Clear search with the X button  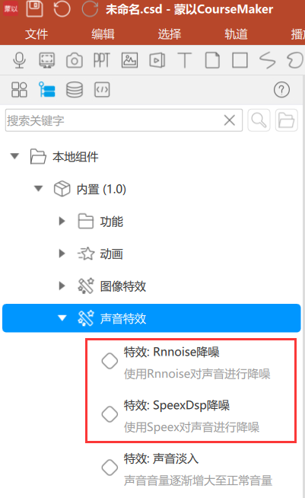click(x=230, y=120)
